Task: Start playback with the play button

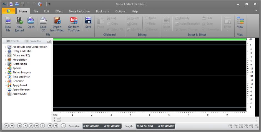Action: click(25, 126)
